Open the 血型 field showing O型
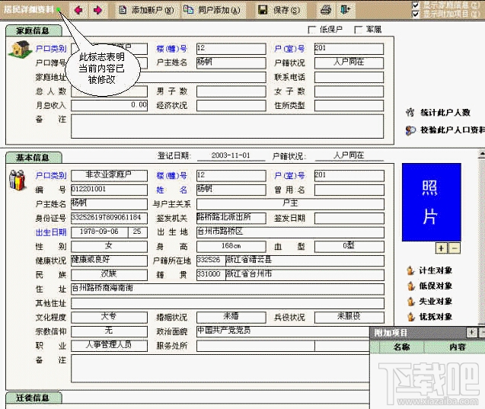The height and width of the screenshot is (409, 485). pyautogui.click(x=349, y=247)
